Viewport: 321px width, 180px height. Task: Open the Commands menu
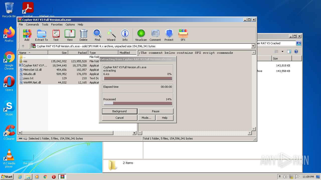click(x=32, y=24)
